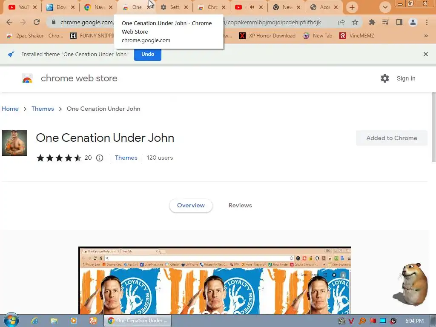The image size is (436, 327).
Task: Click Sign in on the web store
Action: (x=406, y=78)
